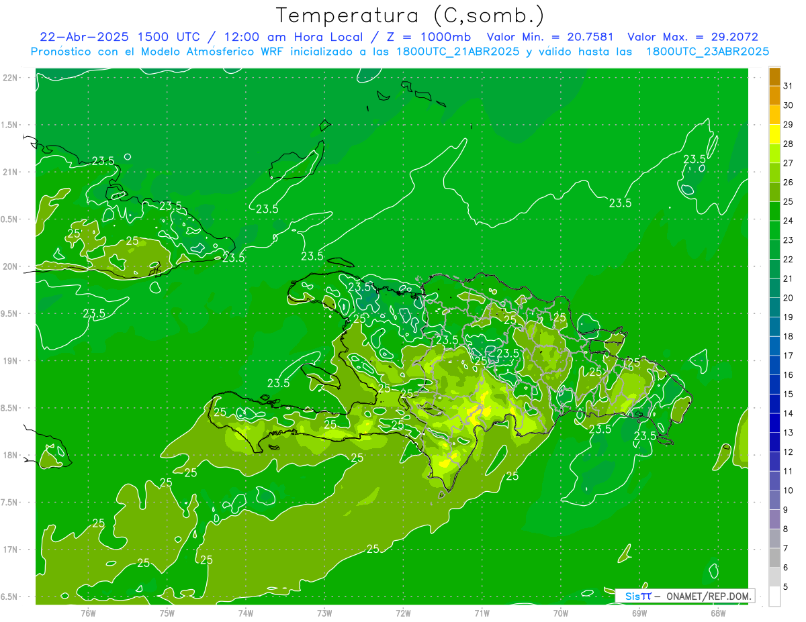Select the date text "22-Abr-2025 1500 UTC"
Image resolution: width=806 pixels, height=622 pixels.
tap(120, 37)
